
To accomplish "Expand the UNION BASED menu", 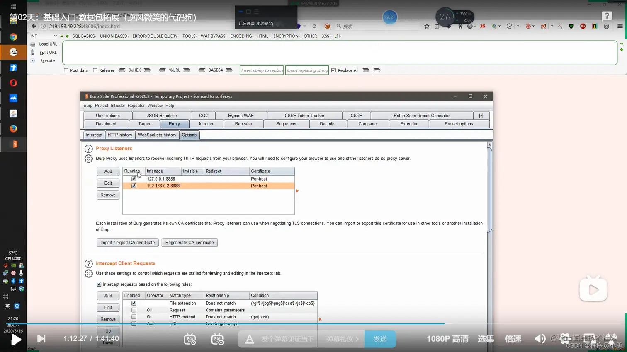I will (114, 36).
